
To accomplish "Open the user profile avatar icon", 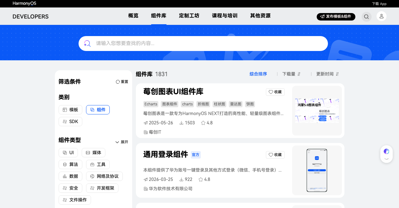I will pos(382,16).
